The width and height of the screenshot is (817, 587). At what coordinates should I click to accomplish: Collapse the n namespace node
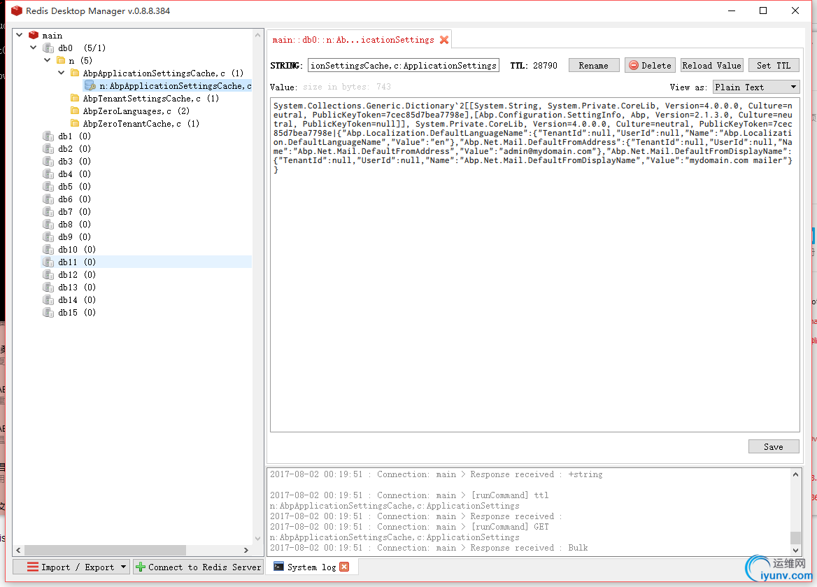pyautogui.click(x=47, y=60)
